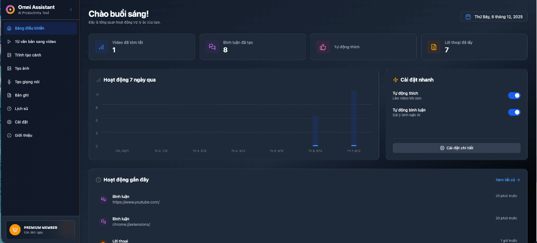537x243 pixels.
Task: Toggle the Tự động thích switch off
Action: (x=514, y=95)
